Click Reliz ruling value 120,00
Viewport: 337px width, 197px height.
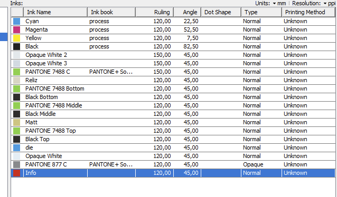tap(162, 80)
